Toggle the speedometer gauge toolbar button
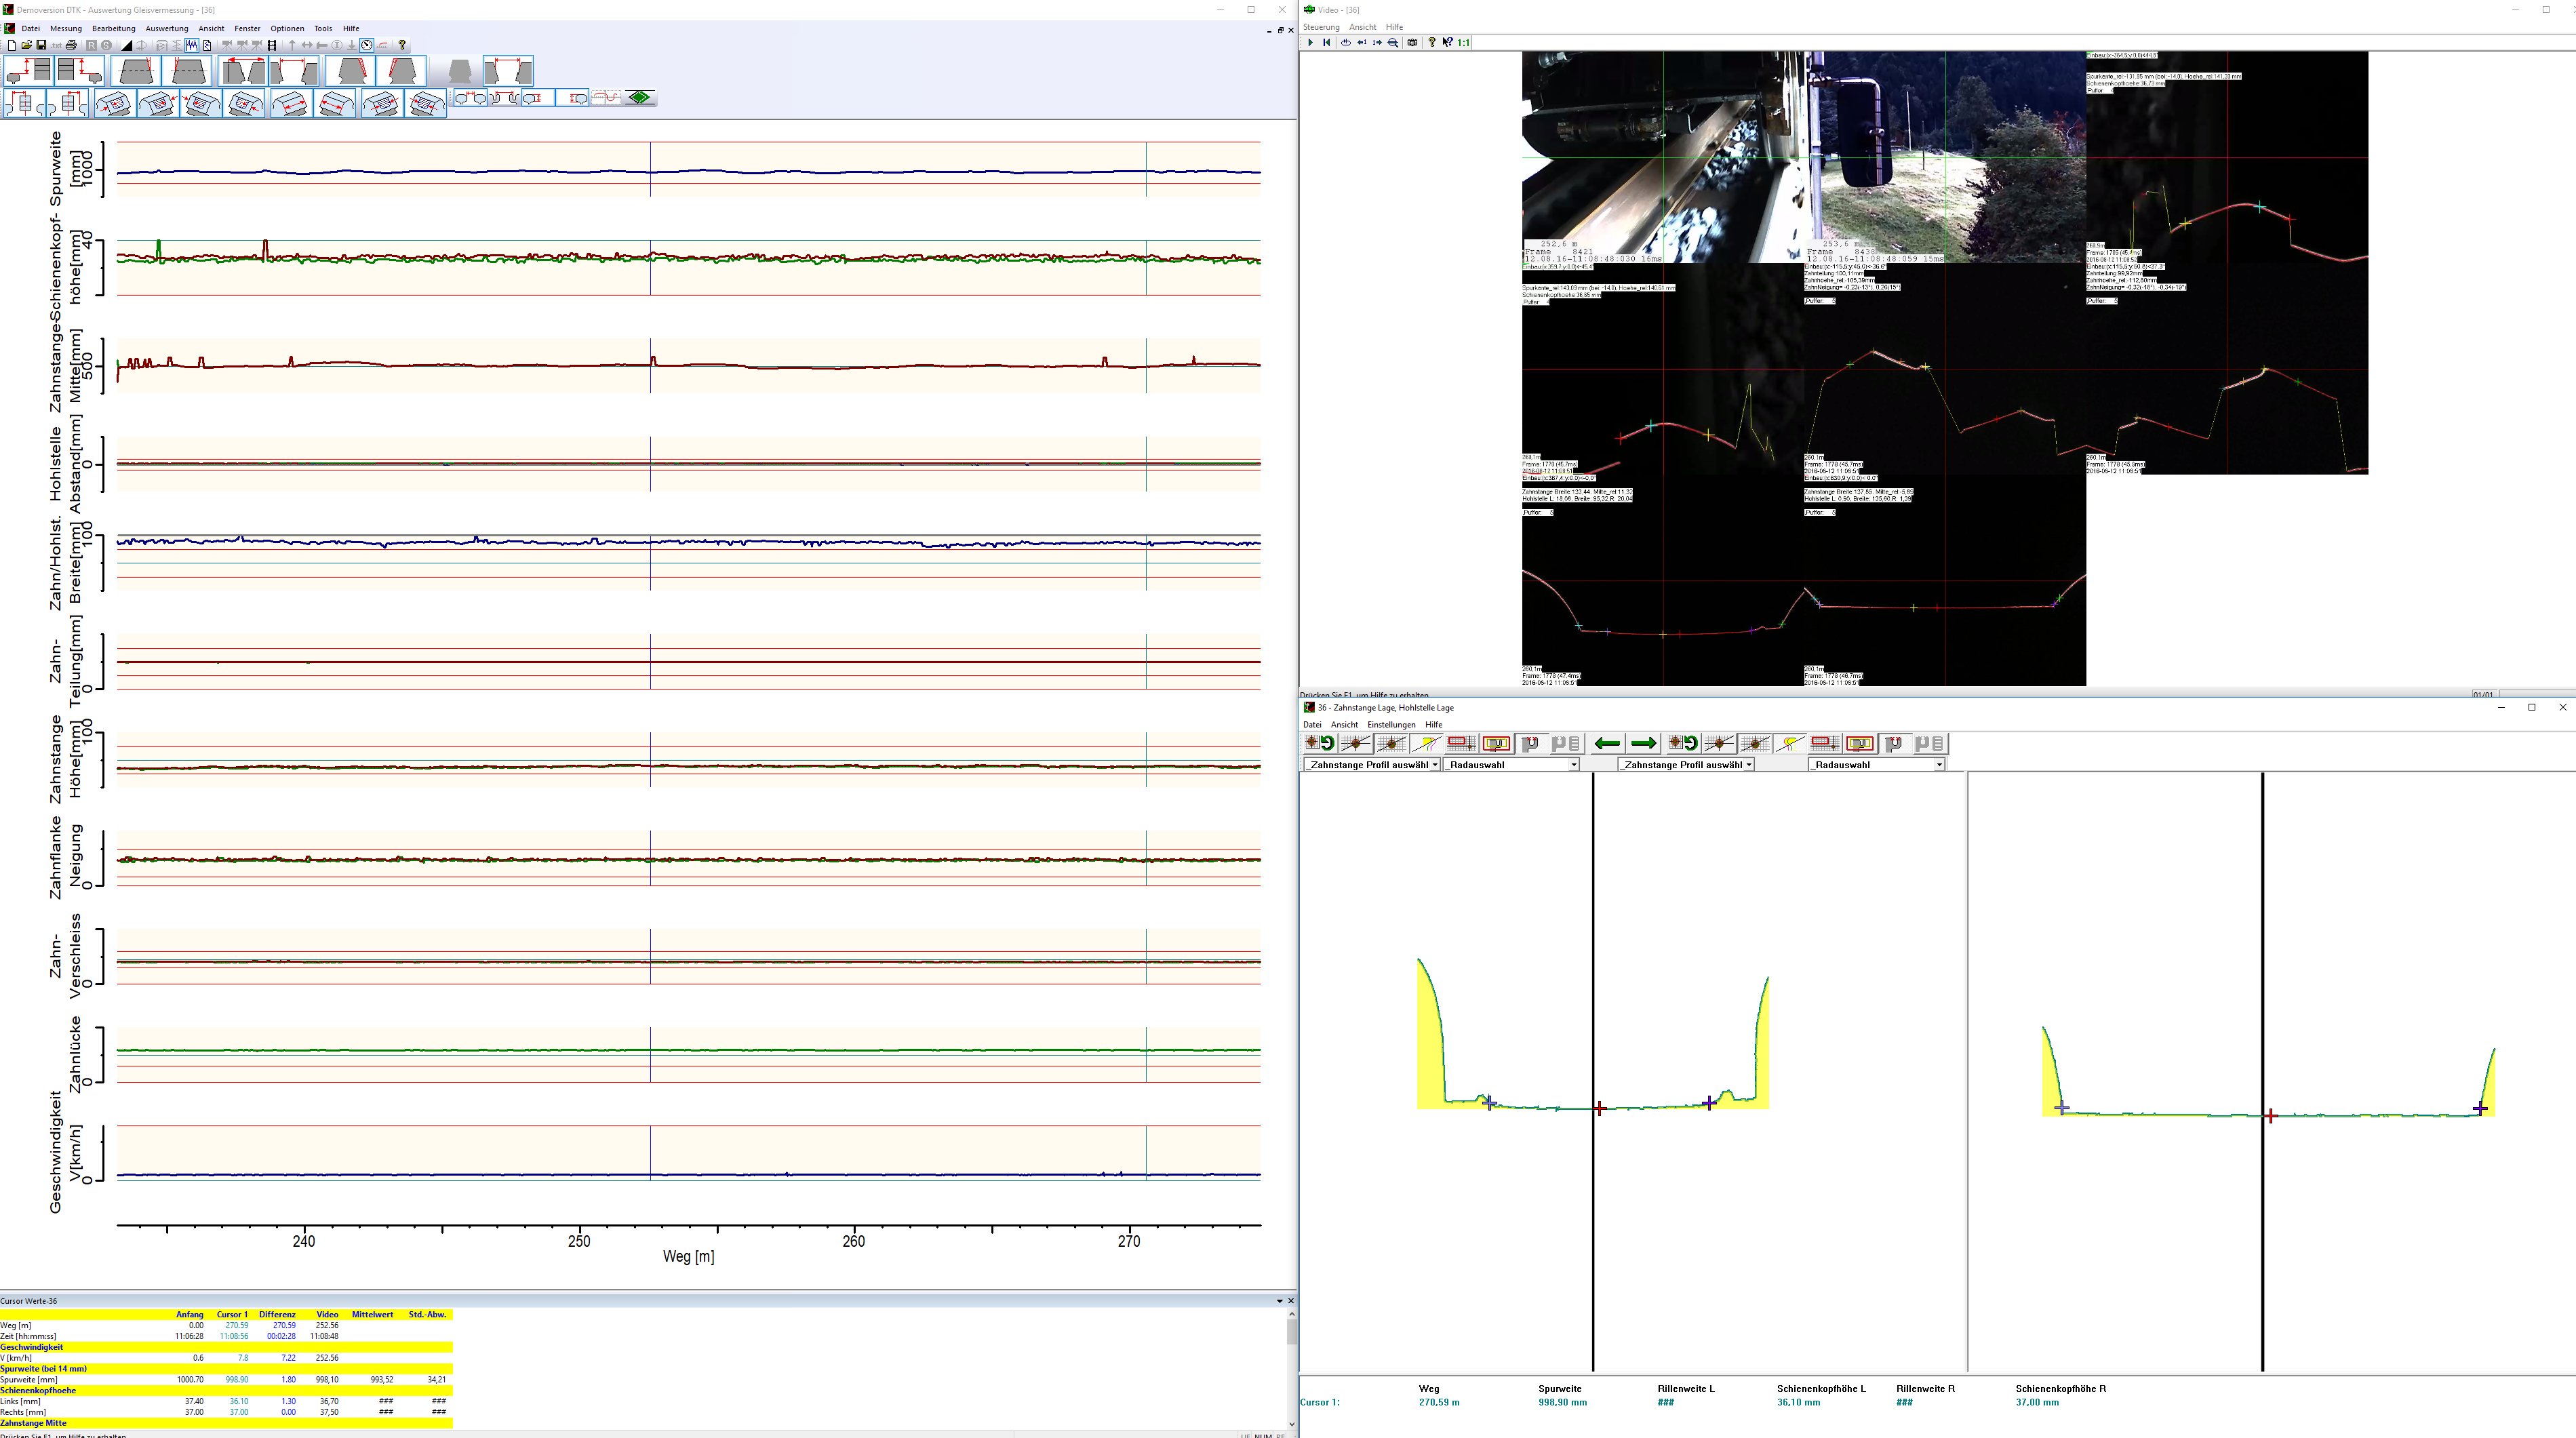Viewport: 2576px width, 1438px height. pos(367,45)
